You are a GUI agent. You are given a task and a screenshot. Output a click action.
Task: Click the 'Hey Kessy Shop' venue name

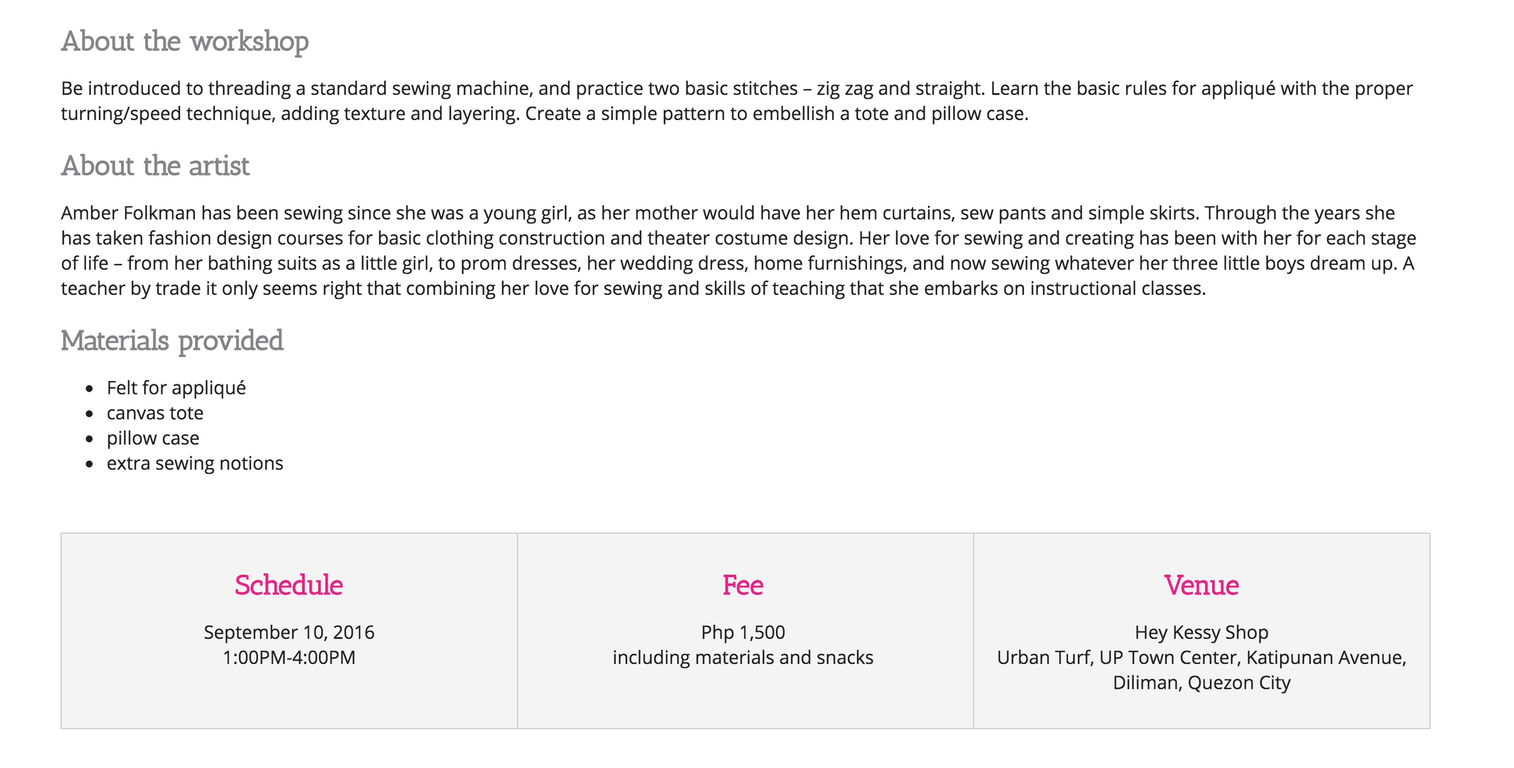1202,632
